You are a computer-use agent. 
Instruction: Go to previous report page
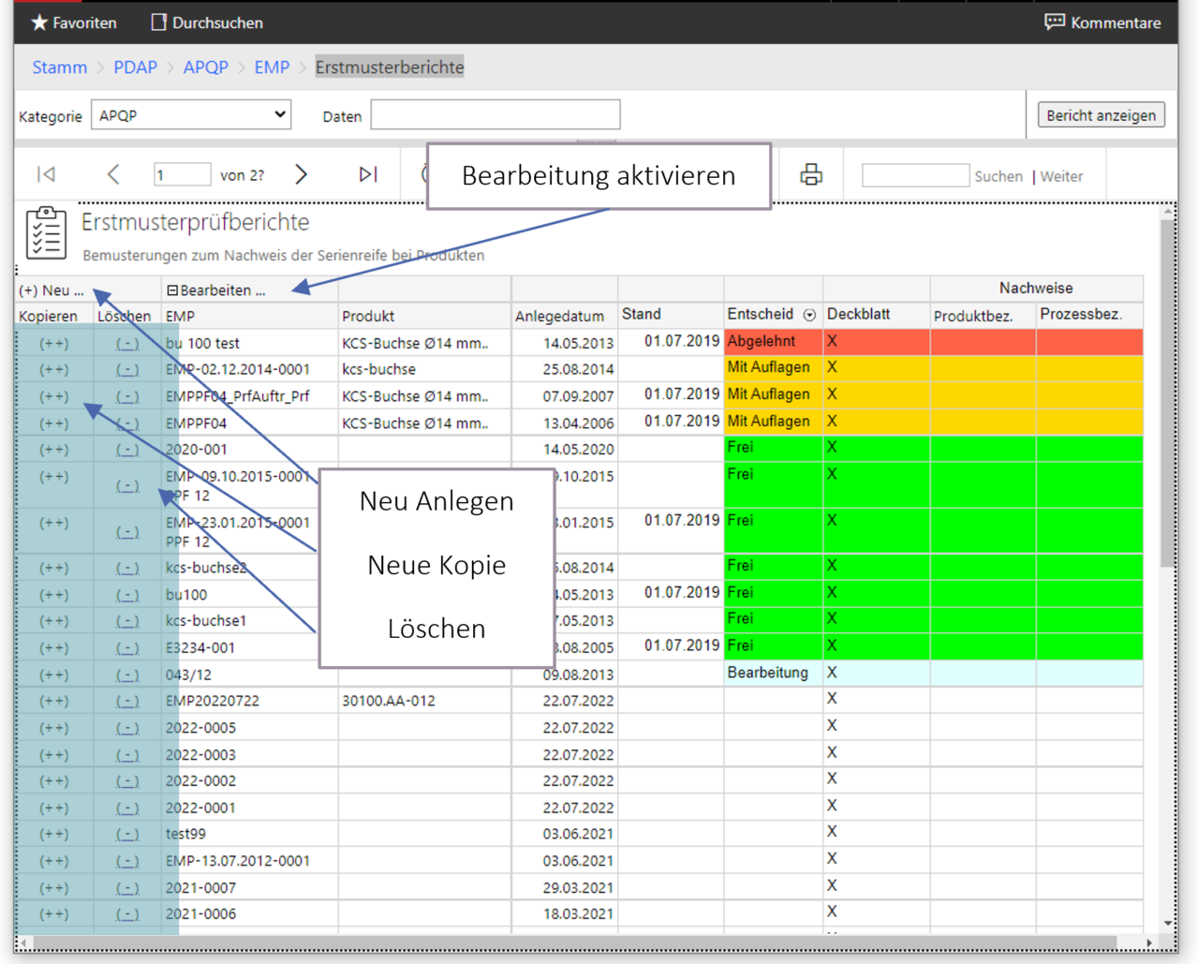click(113, 174)
